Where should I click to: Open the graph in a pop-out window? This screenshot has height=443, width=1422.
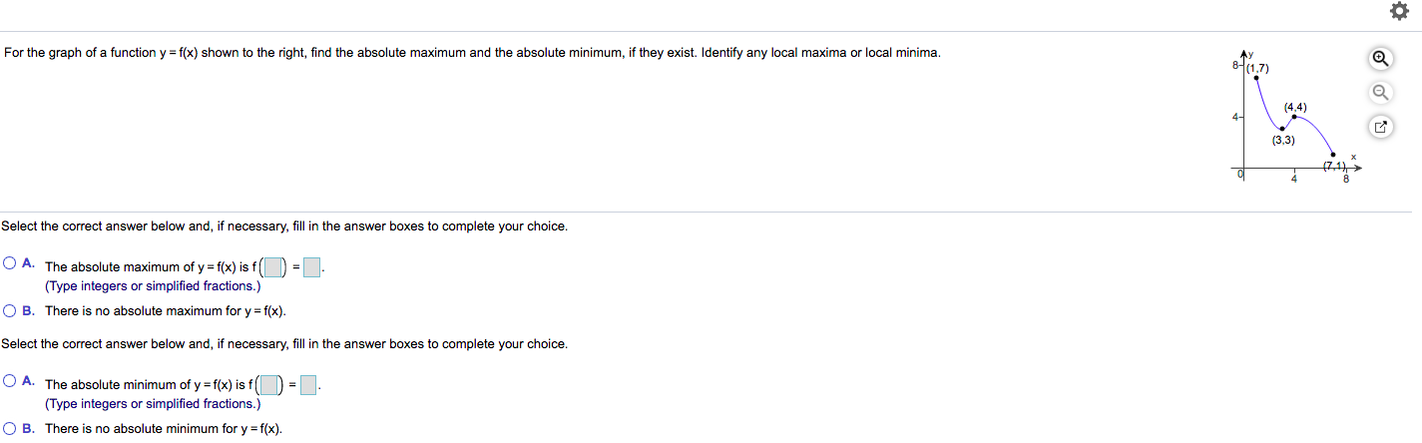[1380, 128]
